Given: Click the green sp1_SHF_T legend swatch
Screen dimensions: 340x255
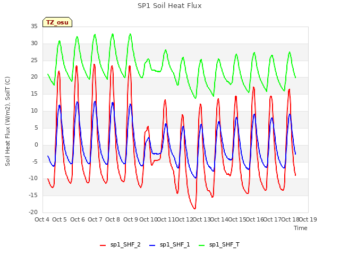Looking at the screenshot, I should [202, 245].
